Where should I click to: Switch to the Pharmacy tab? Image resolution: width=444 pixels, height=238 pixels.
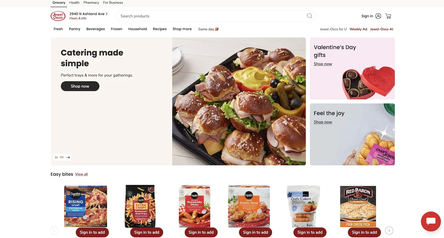pos(91,3)
